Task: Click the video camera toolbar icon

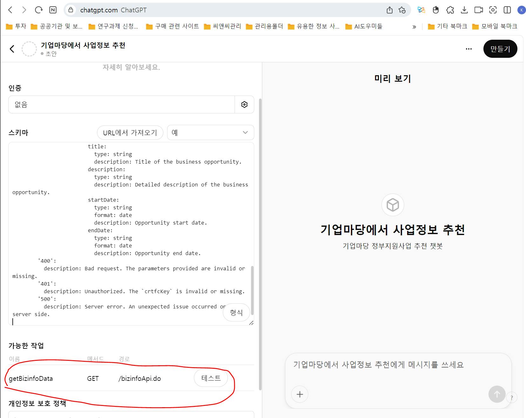Action: coord(479,10)
